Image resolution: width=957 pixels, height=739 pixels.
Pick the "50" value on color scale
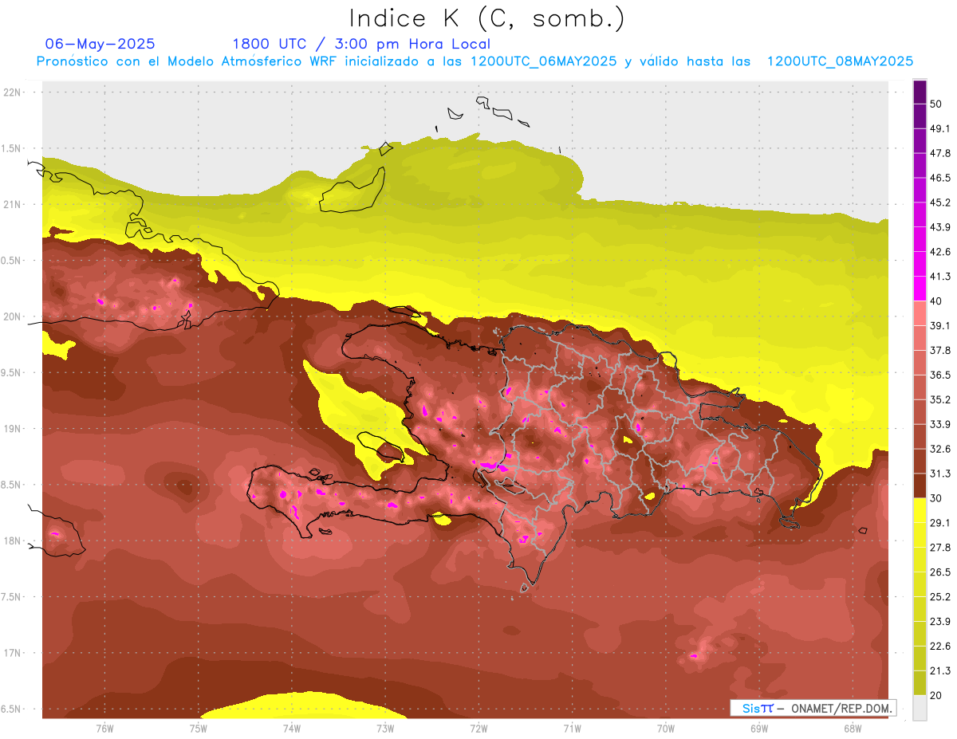tap(936, 104)
